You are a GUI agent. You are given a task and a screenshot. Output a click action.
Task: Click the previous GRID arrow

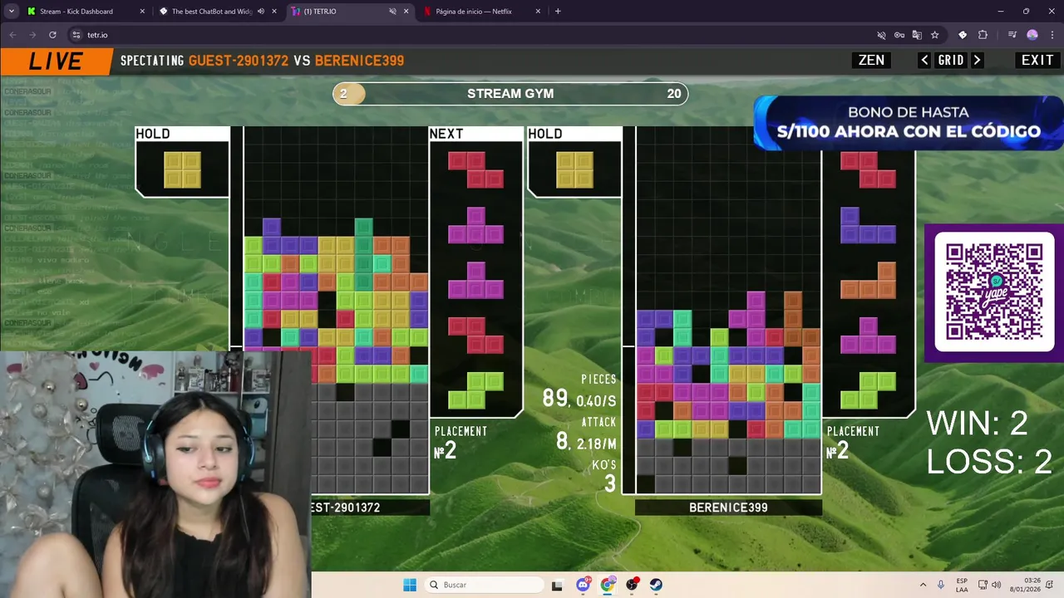pos(924,61)
